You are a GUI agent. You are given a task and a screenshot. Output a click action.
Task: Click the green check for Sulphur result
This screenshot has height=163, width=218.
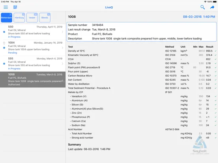click(216, 63)
